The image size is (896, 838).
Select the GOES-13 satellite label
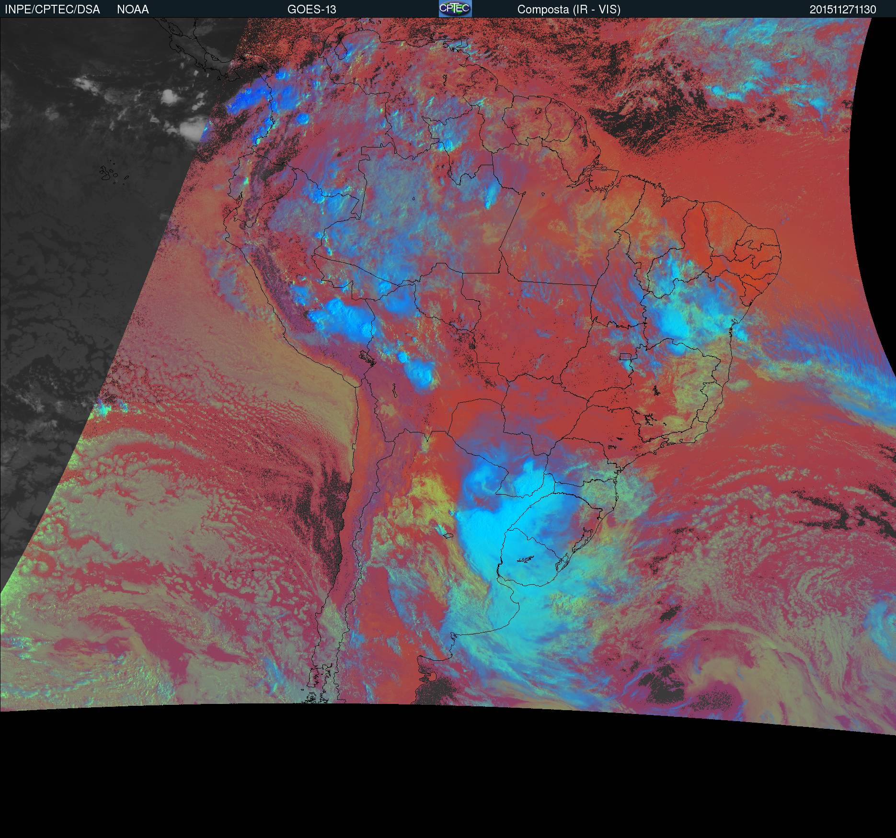(311, 10)
